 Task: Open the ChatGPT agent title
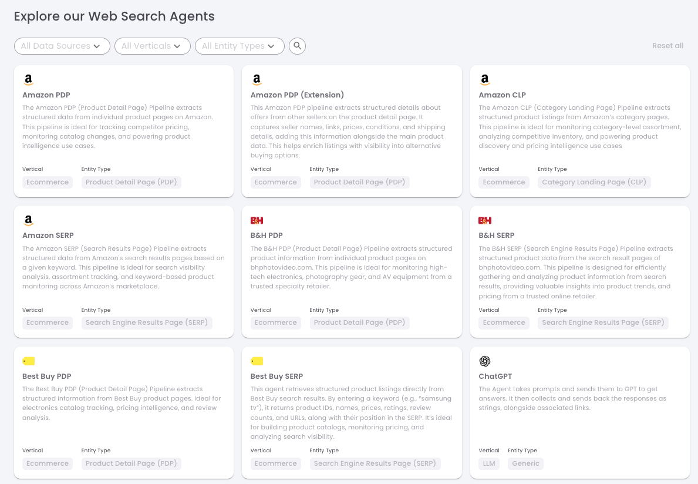pyautogui.click(x=495, y=377)
